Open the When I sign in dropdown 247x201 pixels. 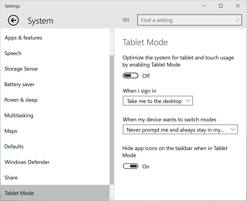[x=158, y=101]
